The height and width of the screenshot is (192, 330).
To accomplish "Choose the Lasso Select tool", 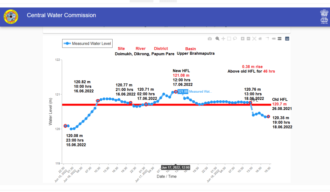I will pyautogui.click(x=235, y=39).
